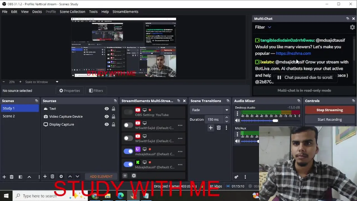Open Scale to Window dropdown
This screenshot has width=357, height=201.
42,82
